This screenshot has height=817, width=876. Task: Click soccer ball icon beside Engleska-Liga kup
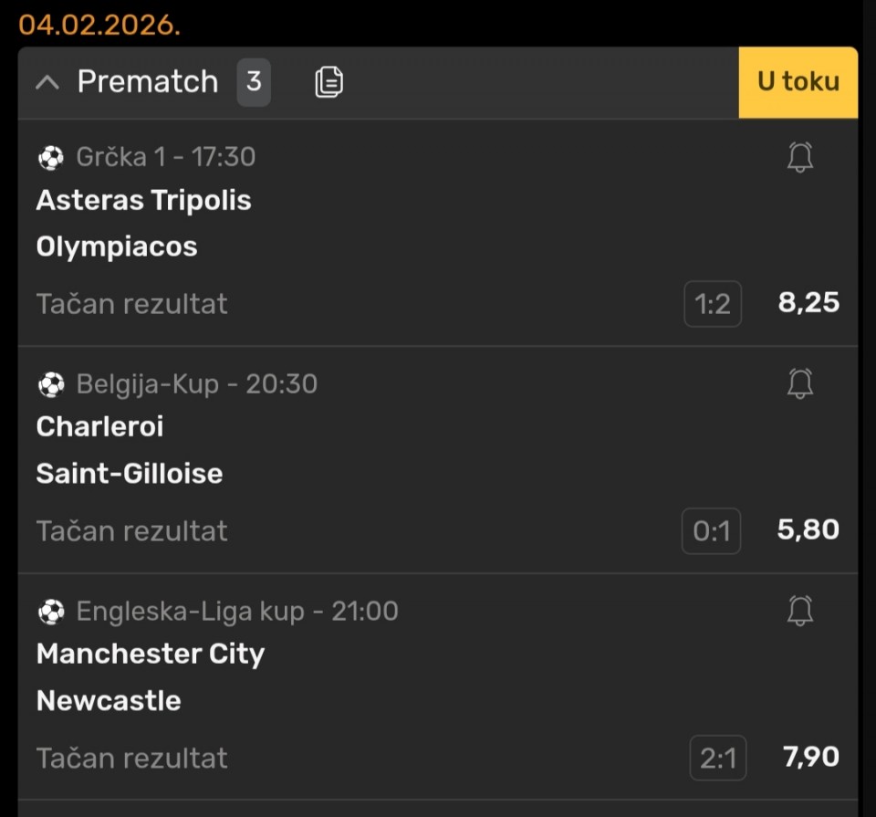point(51,612)
